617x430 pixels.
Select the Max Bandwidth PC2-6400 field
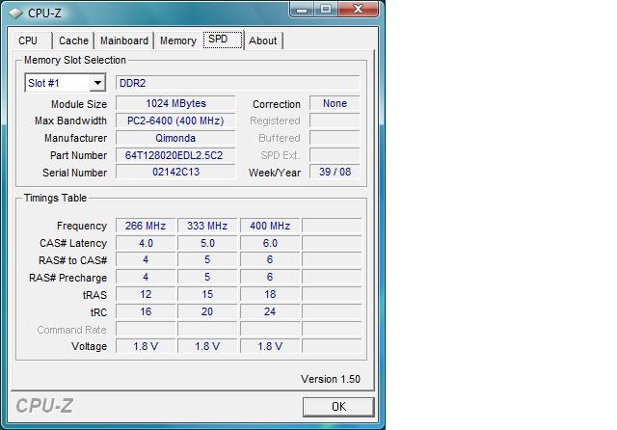click(175, 121)
